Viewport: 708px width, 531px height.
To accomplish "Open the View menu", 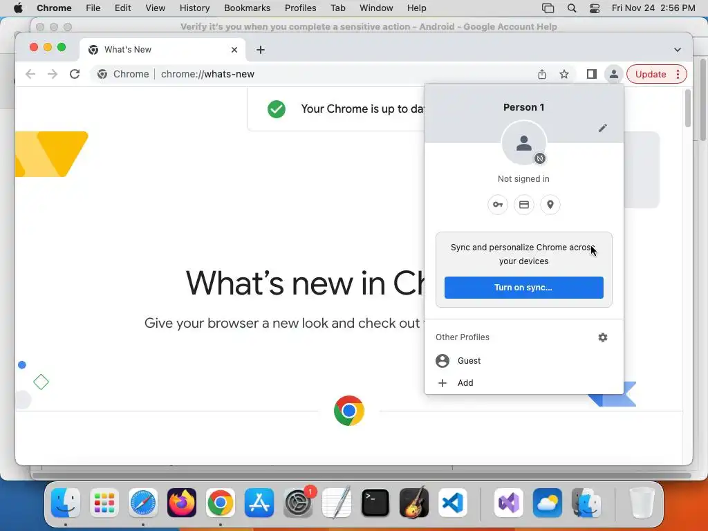I will tap(155, 8).
